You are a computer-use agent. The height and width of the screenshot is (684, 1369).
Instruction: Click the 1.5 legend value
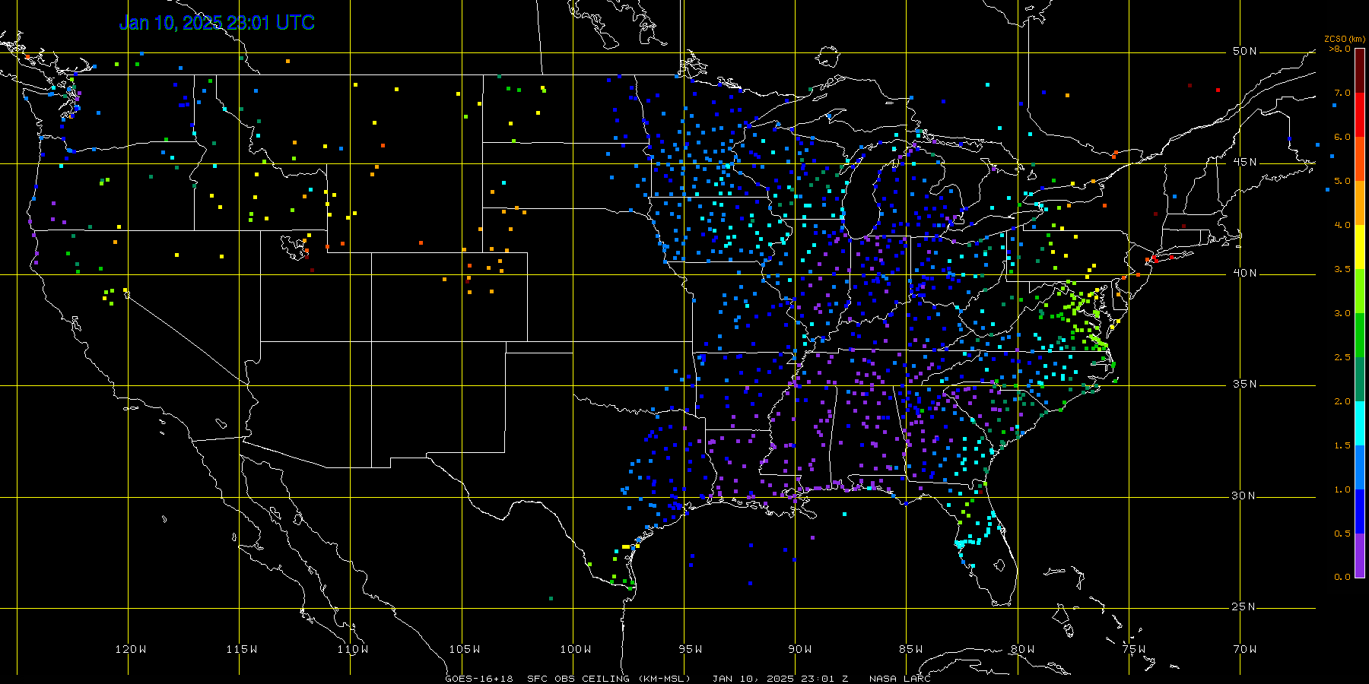(1342, 445)
